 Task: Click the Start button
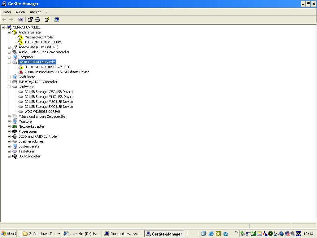(9, 234)
